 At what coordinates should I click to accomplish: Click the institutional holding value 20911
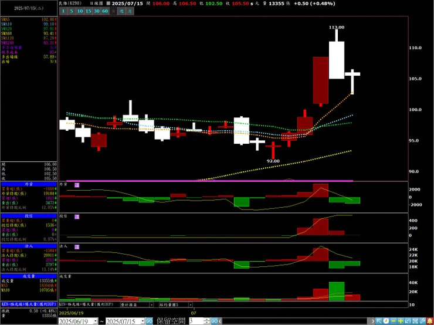(49, 255)
